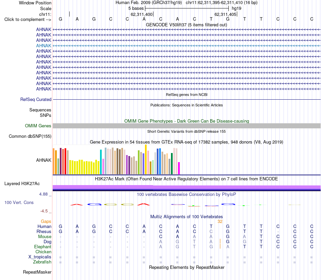This screenshot has width=321, height=280.
Task: Click the purple H3K27Ac signal band
Action: click(x=187, y=187)
